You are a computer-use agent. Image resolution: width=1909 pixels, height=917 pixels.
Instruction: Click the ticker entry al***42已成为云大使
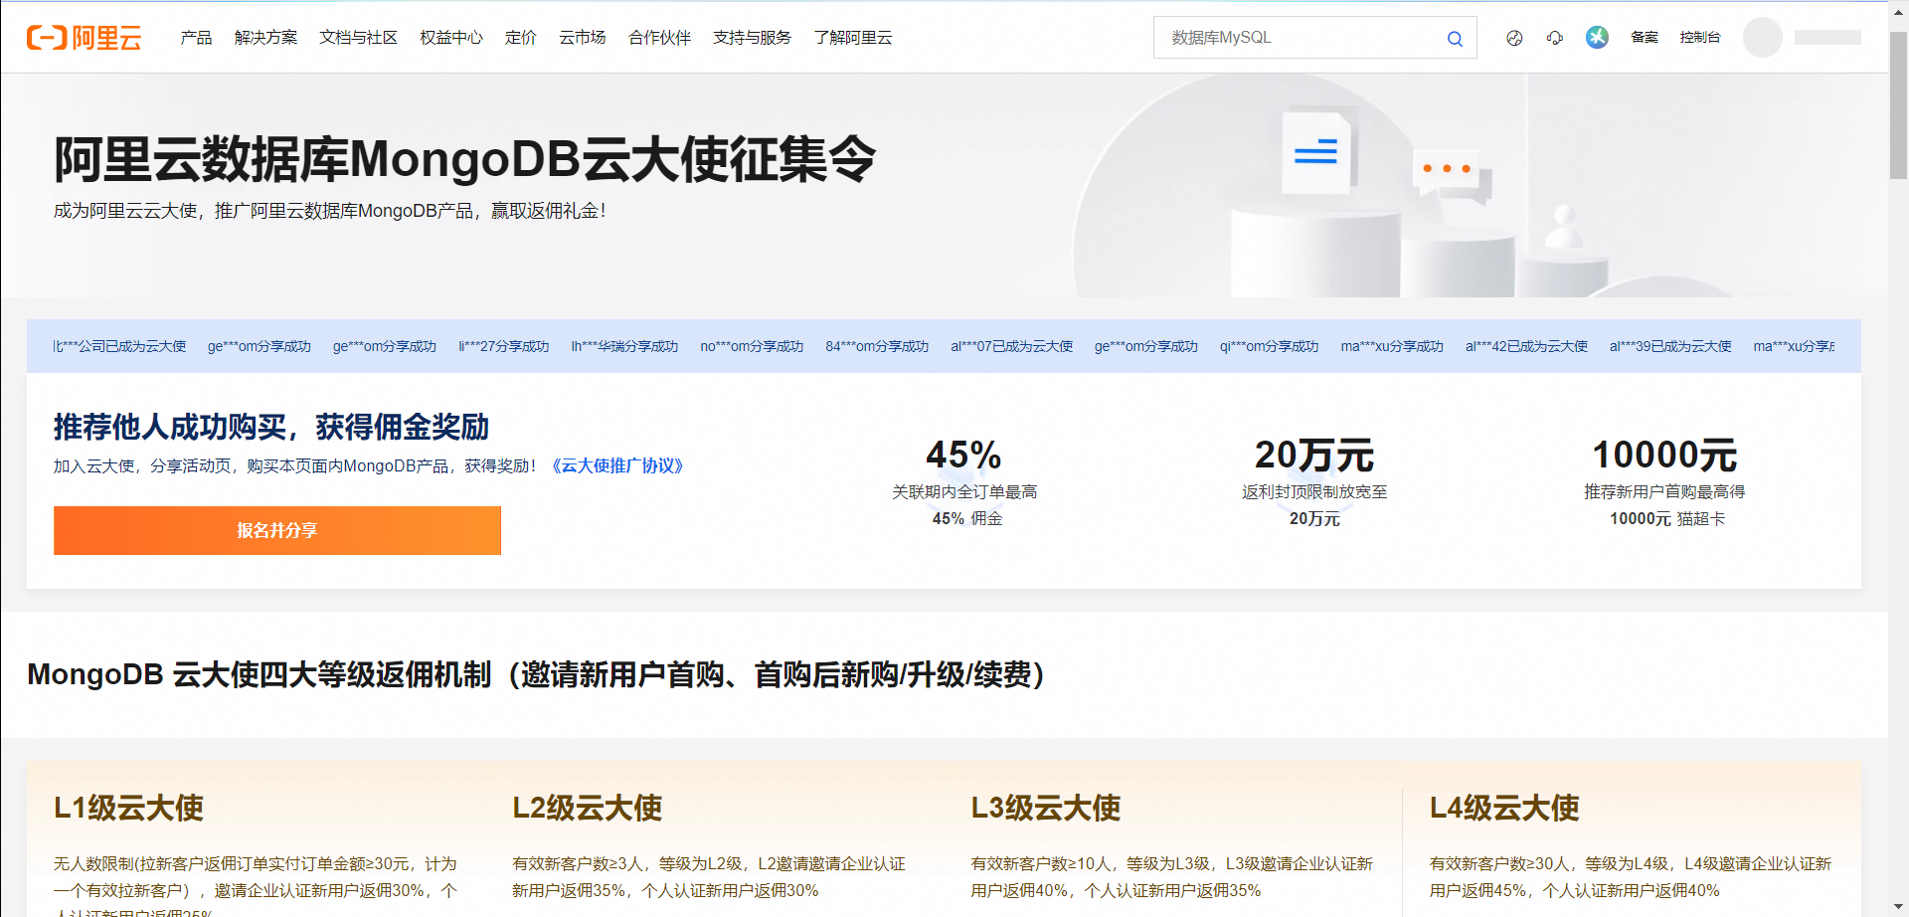[x=1526, y=346]
